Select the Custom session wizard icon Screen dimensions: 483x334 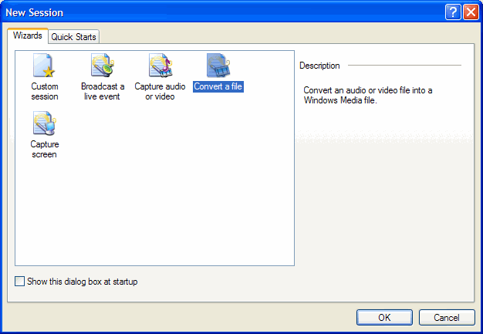coord(44,66)
